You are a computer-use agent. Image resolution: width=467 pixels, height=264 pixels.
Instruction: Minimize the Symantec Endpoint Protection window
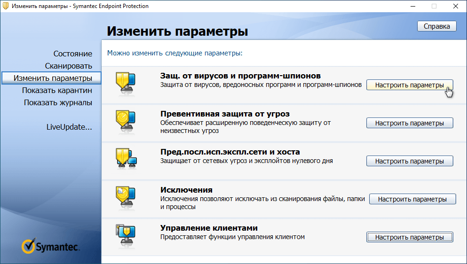point(413,6)
